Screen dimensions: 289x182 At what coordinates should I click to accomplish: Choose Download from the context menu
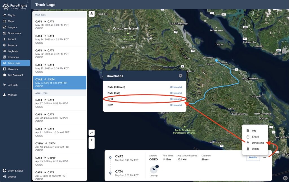pyautogui.click(x=255, y=143)
